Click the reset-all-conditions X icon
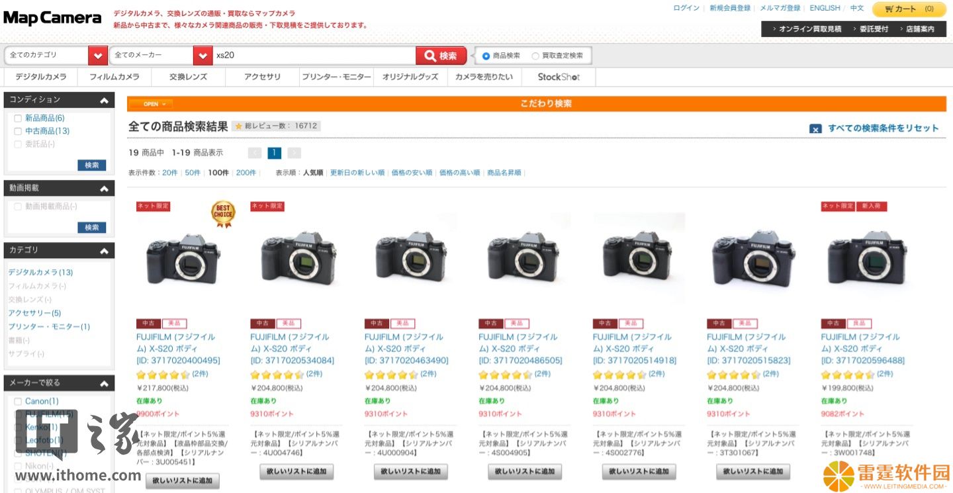 815,128
